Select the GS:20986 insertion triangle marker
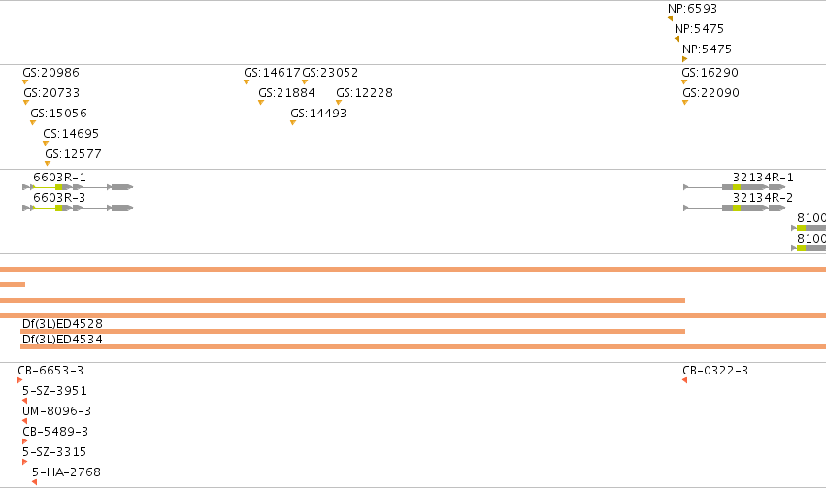 (25, 82)
